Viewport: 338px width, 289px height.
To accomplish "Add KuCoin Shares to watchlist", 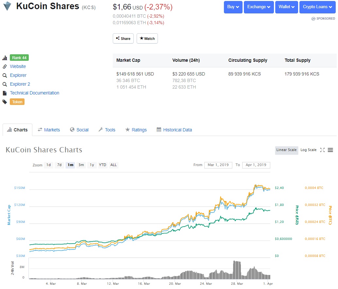I will 147,38.
